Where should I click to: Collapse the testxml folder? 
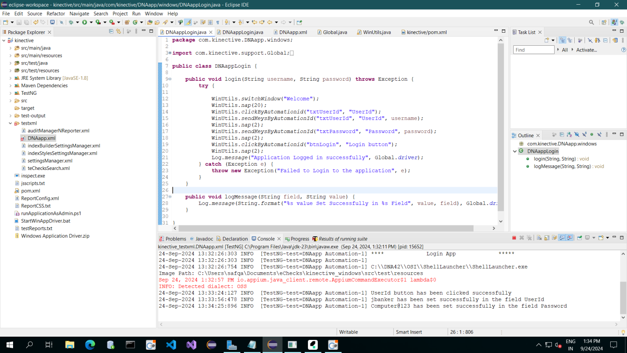[10, 123]
